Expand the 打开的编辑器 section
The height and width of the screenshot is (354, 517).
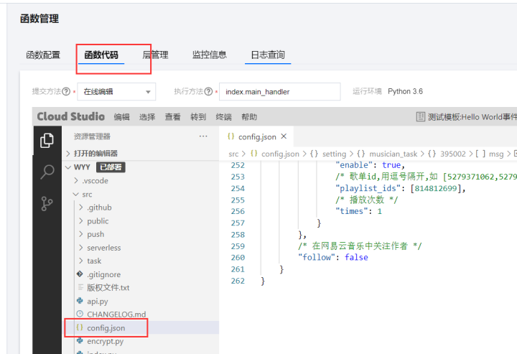point(95,153)
